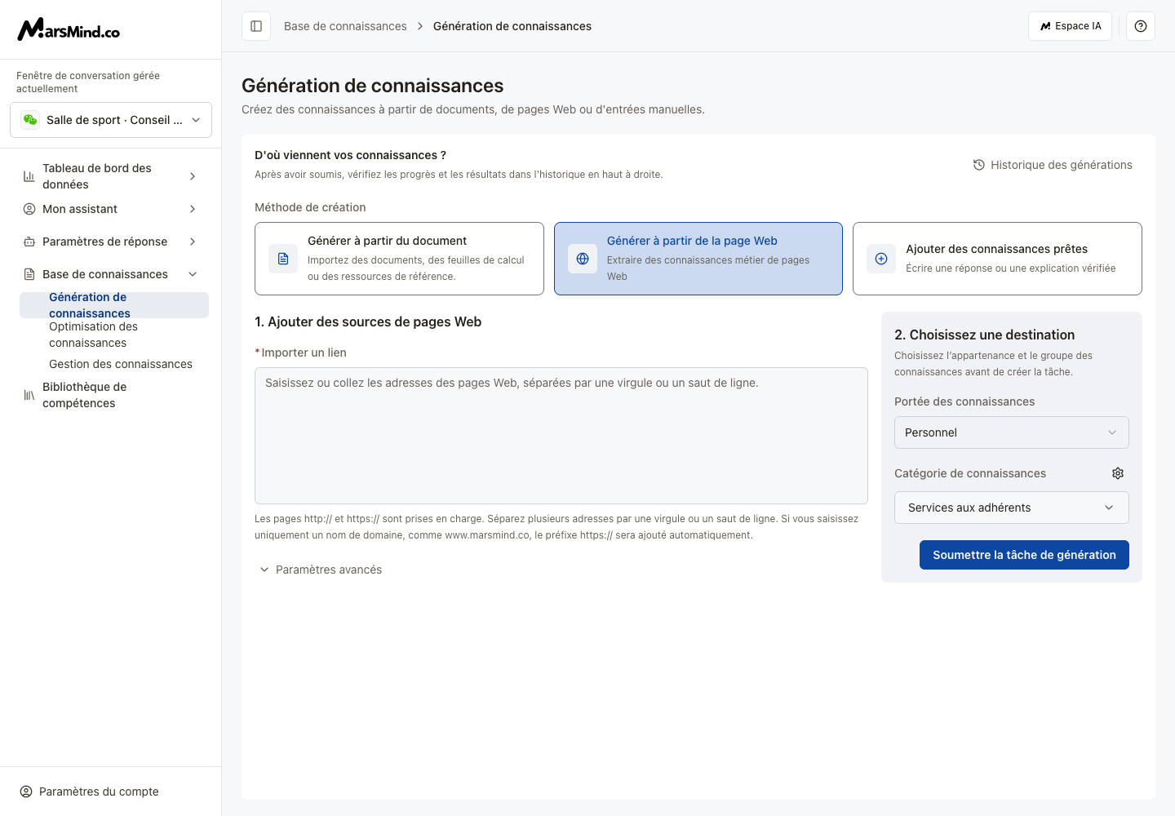
Task: Expand Mon assistant chevron
Action: tap(193, 209)
